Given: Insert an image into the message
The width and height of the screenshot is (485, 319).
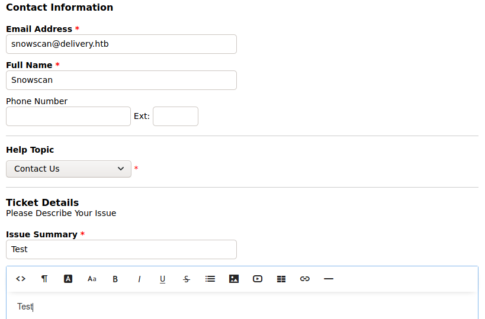Looking at the screenshot, I should click(x=234, y=279).
